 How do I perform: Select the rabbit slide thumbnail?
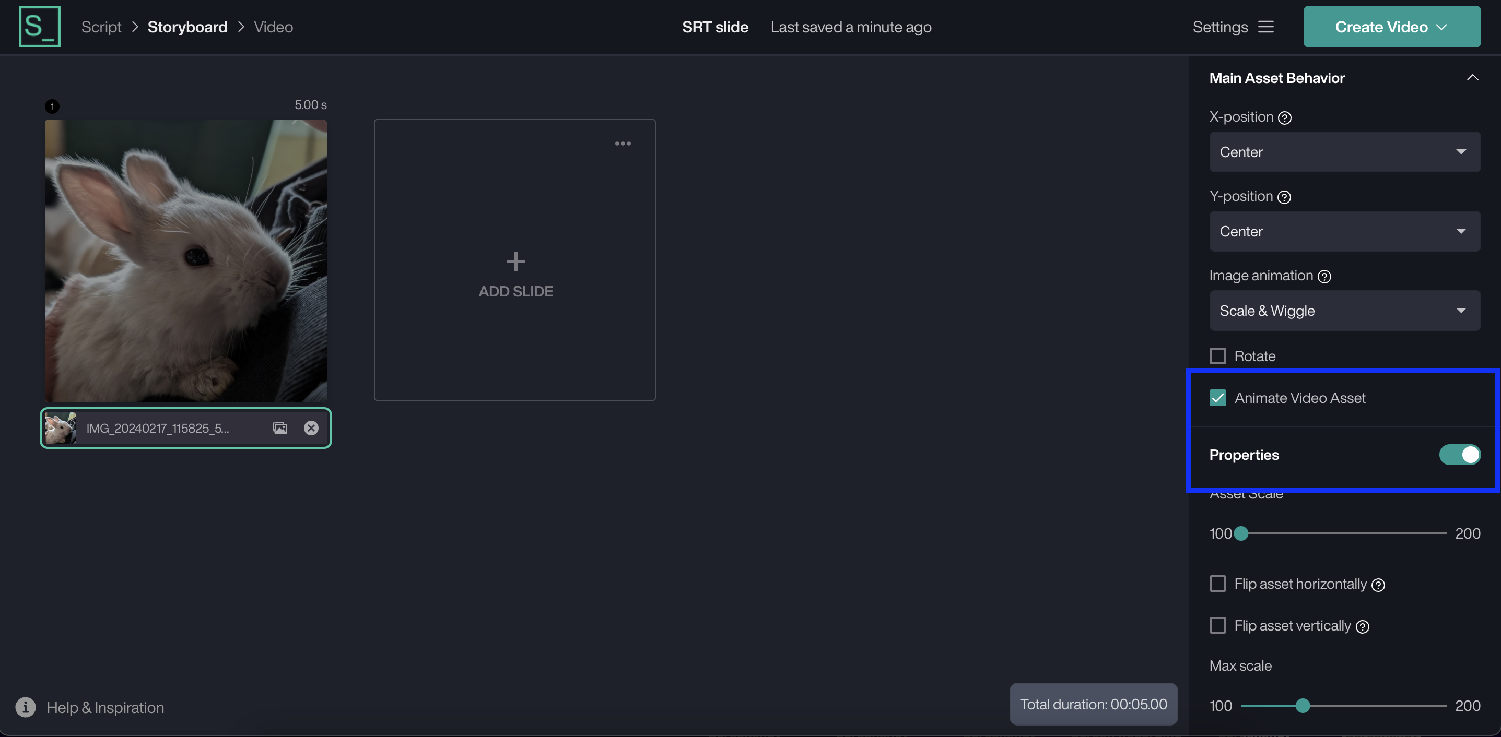pos(185,261)
